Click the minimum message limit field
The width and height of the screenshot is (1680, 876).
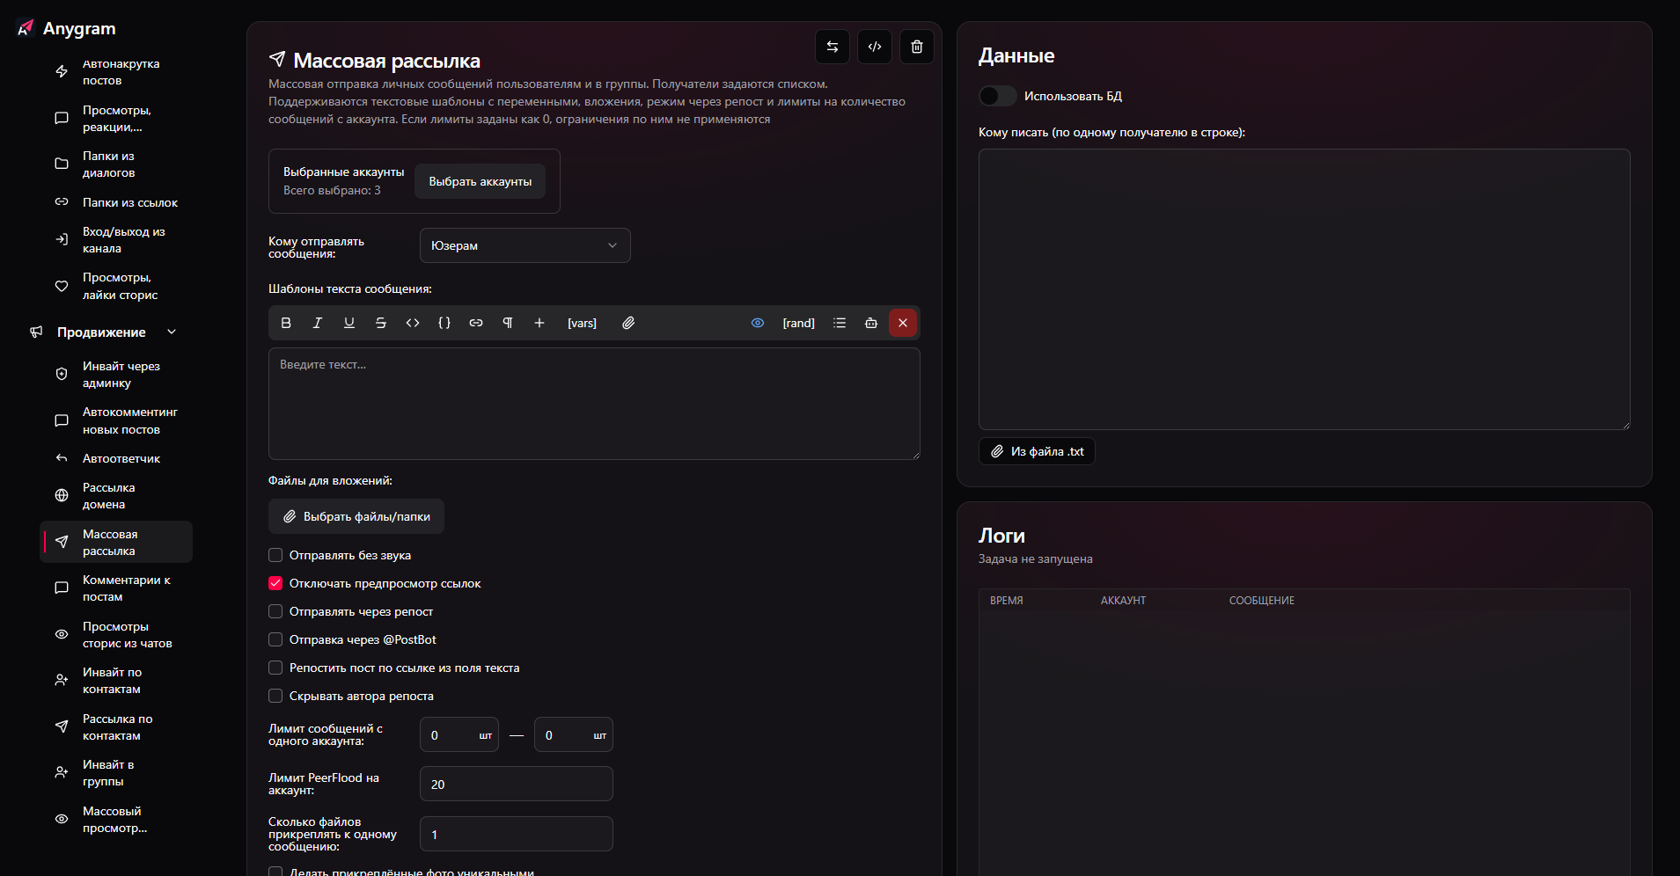pos(459,734)
